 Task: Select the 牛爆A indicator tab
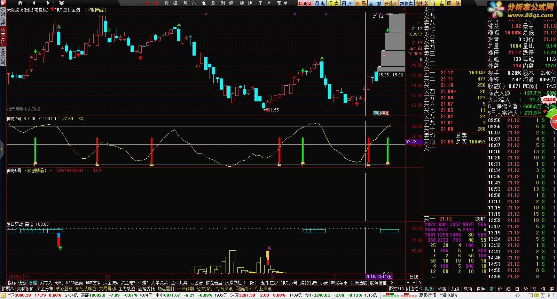[x=143, y=283]
